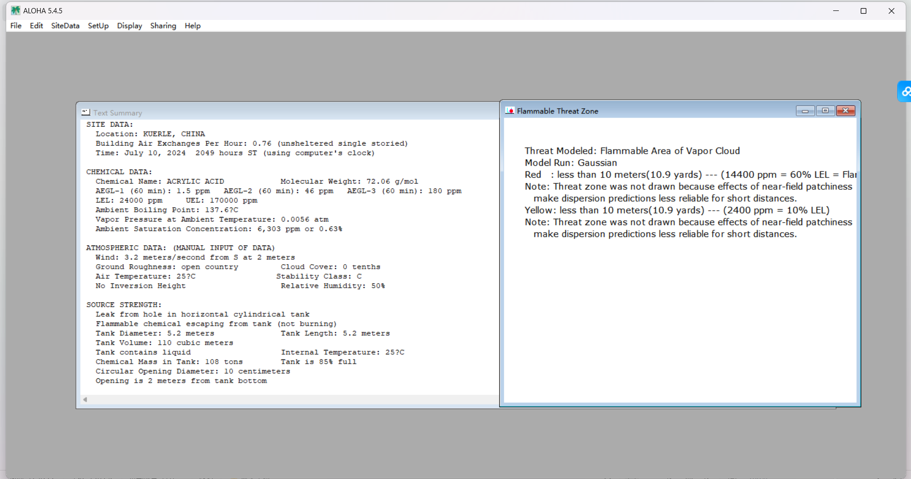Click the 'AEGL-3 (60 min): 180 ppm' value
The height and width of the screenshot is (479, 911).
point(404,191)
